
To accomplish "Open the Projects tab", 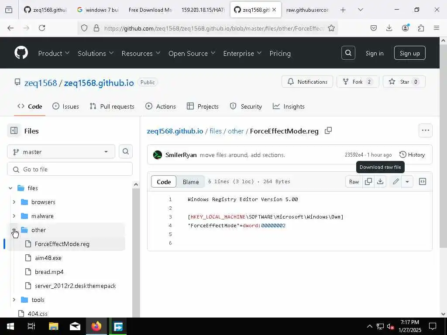I will (x=203, y=106).
